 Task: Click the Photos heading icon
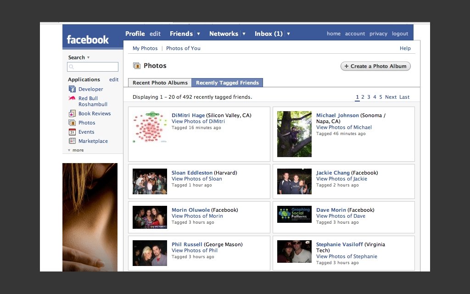click(137, 66)
